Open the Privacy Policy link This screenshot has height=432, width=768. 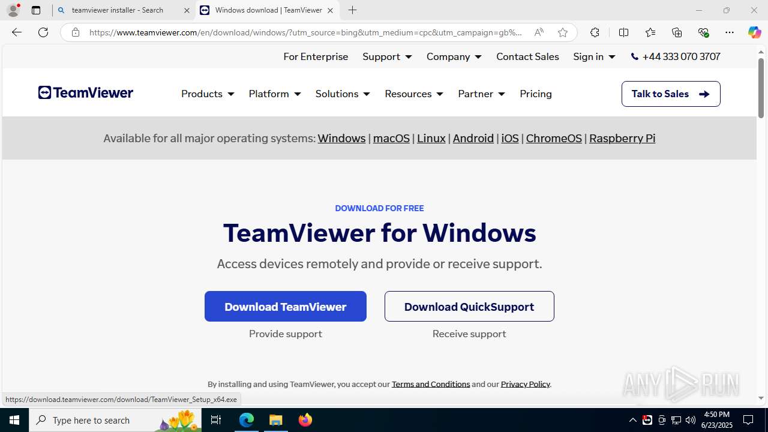(x=526, y=384)
